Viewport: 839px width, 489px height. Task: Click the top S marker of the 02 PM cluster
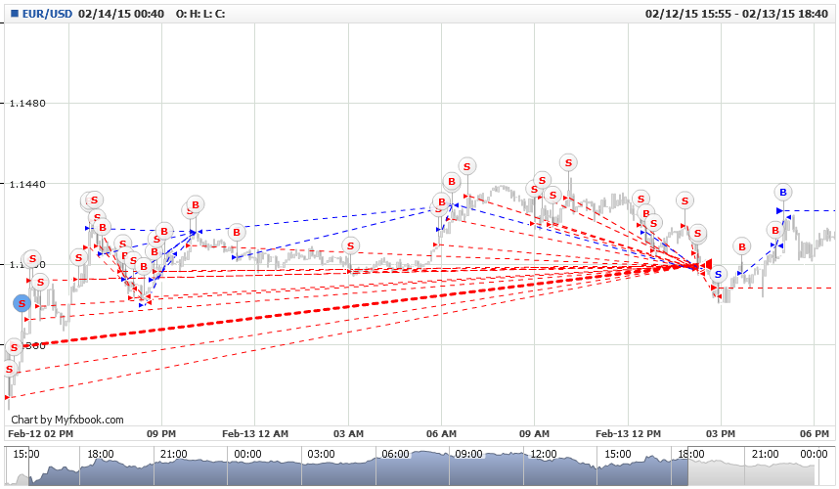click(94, 200)
